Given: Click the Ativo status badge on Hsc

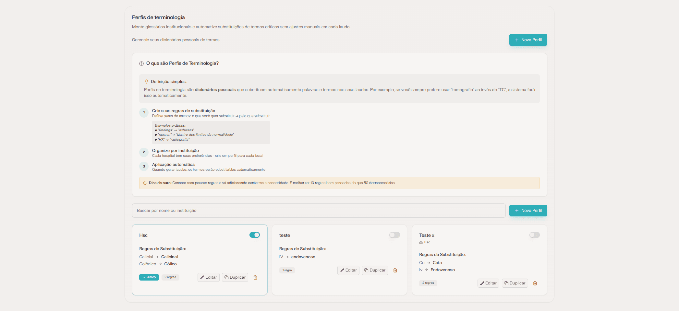Looking at the screenshot, I should (x=149, y=277).
